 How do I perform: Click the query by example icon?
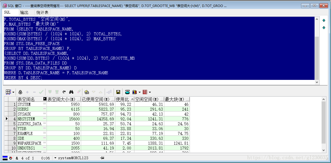(x=87, y=92)
